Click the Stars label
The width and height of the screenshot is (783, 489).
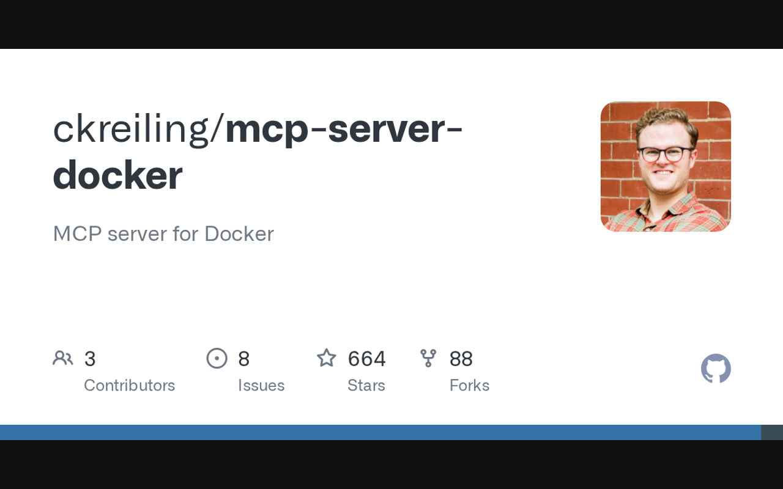[x=366, y=385]
